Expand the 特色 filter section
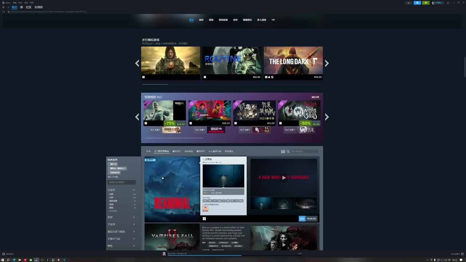The image size is (466, 262). pyautogui.click(x=121, y=246)
